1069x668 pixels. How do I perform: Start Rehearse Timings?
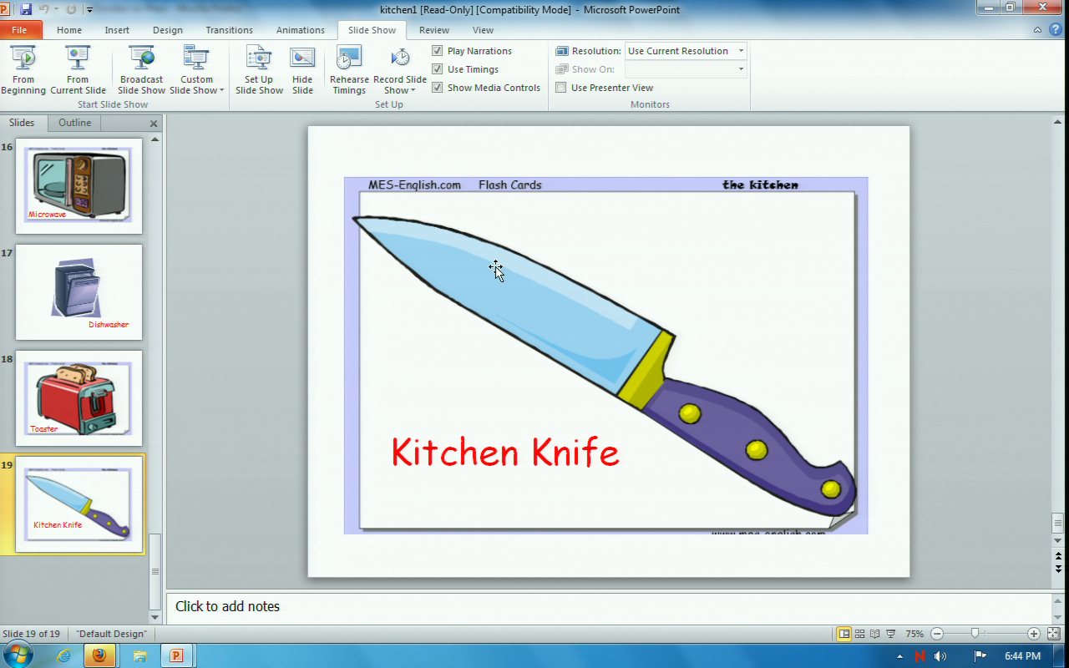pos(349,70)
